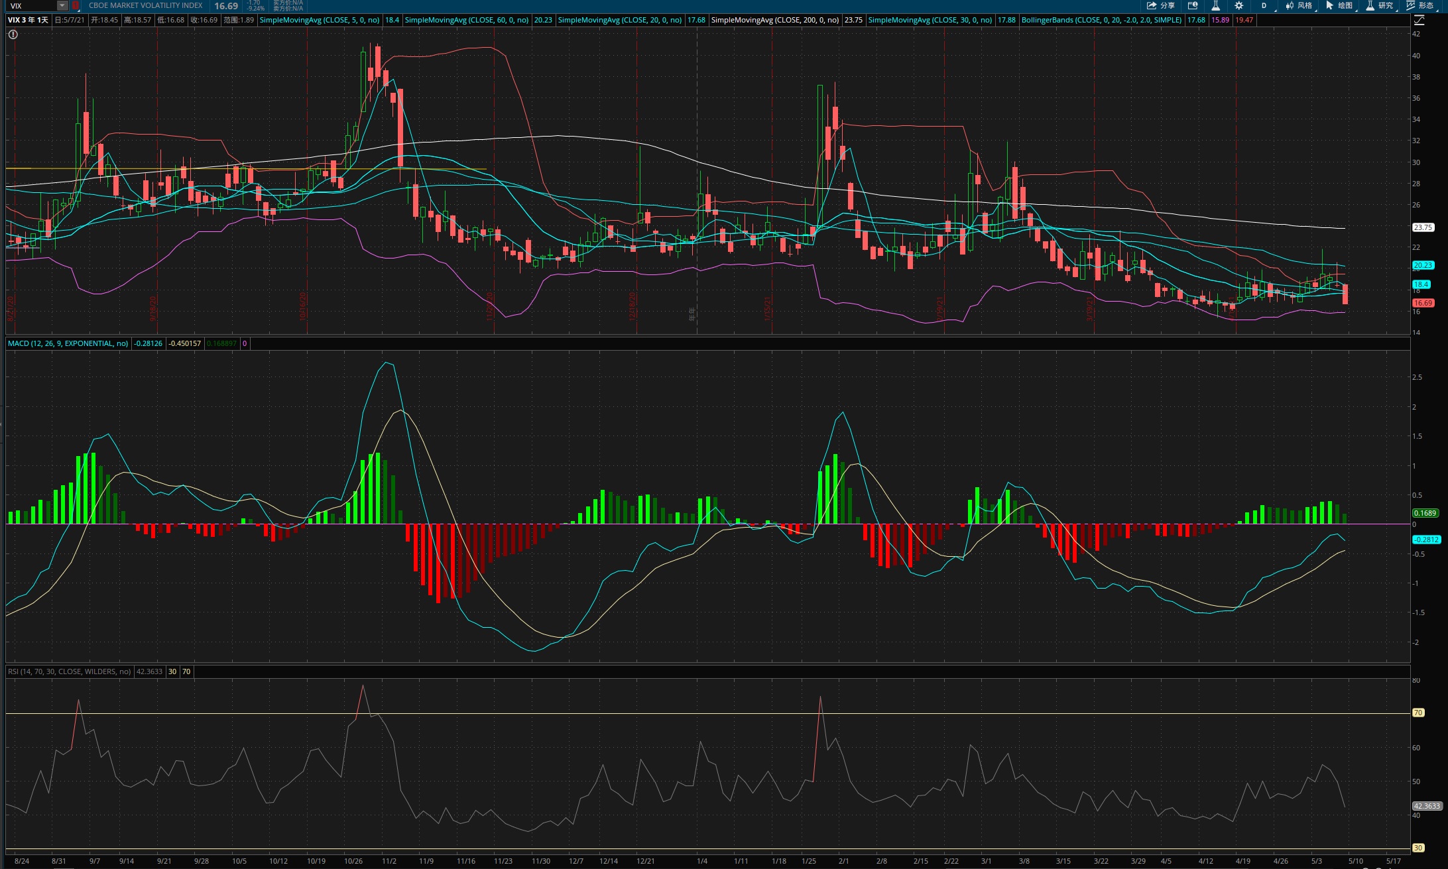The width and height of the screenshot is (1448, 869).
Task: Open the Share (分享) menu
Action: coord(1161,5)
